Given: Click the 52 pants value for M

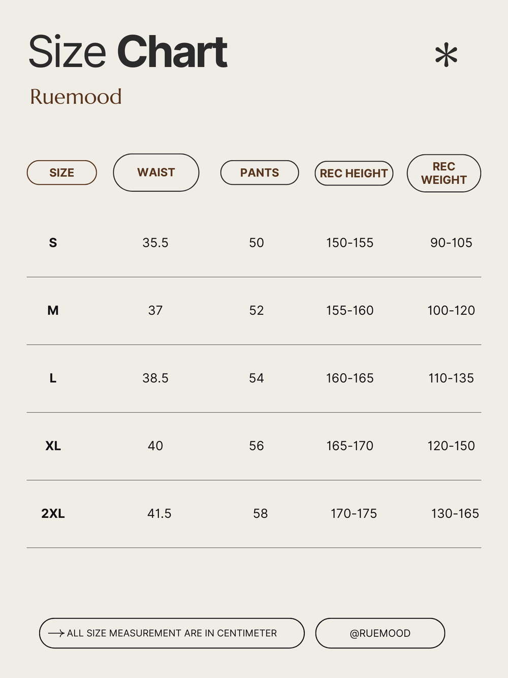Looking at the screenshot, I should [x=257, y=310].
